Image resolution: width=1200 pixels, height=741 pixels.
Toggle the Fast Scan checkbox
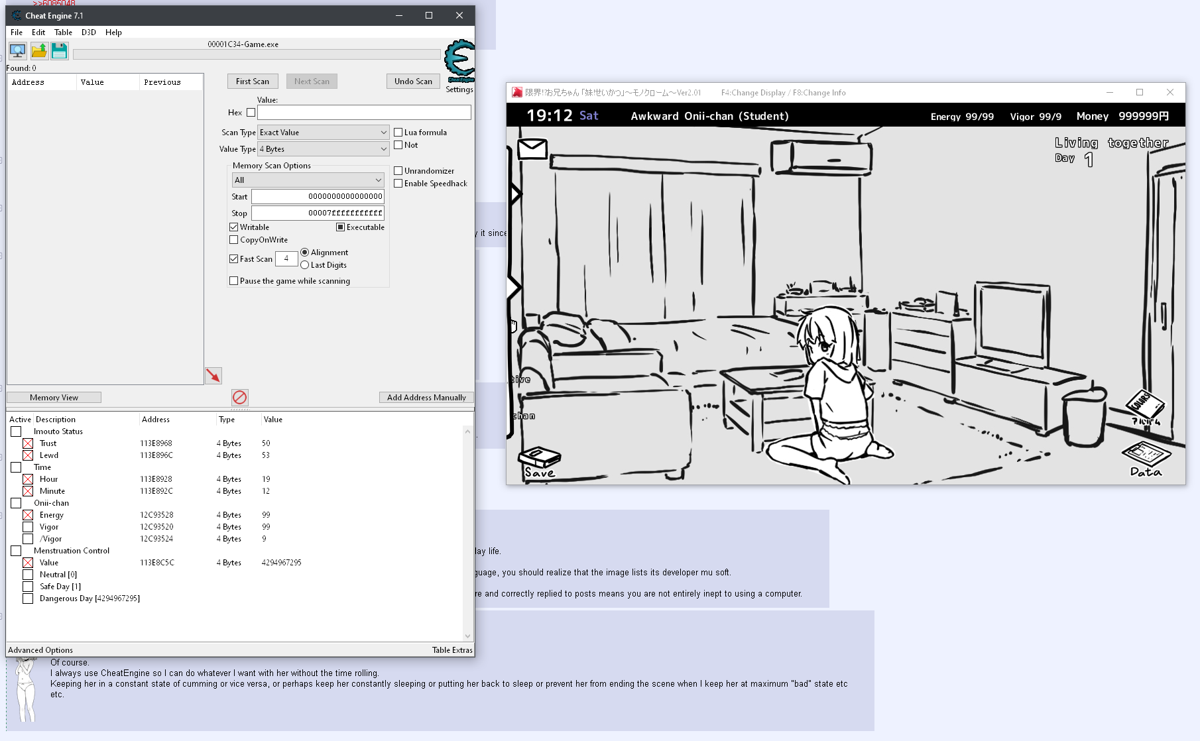pyautogui.click(x=234, y=259)
